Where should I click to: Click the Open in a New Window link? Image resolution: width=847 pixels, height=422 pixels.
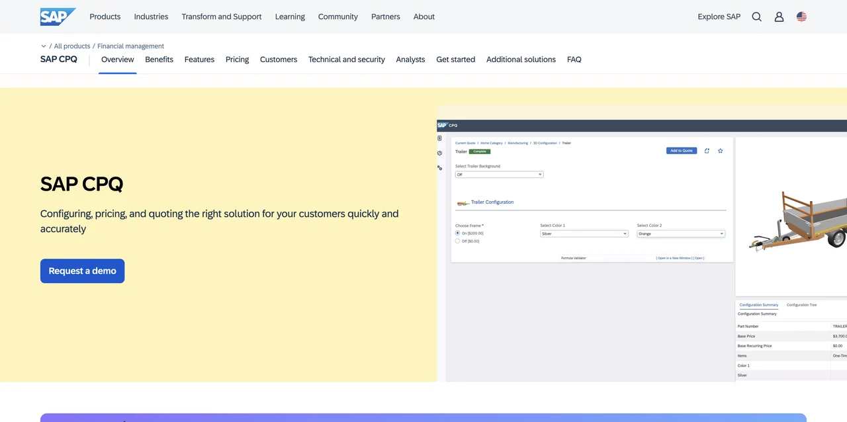[x=674, y=258]
